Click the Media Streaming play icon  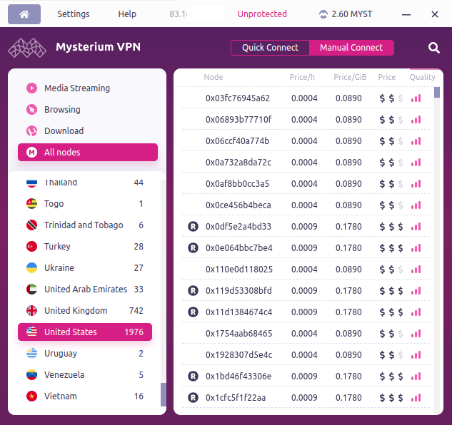pyautogui.click(x=31, y=88)
